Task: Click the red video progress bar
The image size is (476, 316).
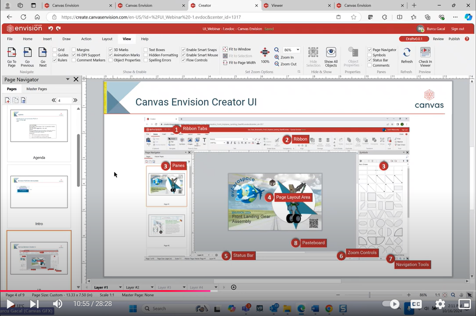Action: click(x=105, y=291)
